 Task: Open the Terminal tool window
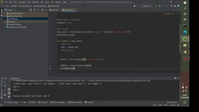point(89,102)
